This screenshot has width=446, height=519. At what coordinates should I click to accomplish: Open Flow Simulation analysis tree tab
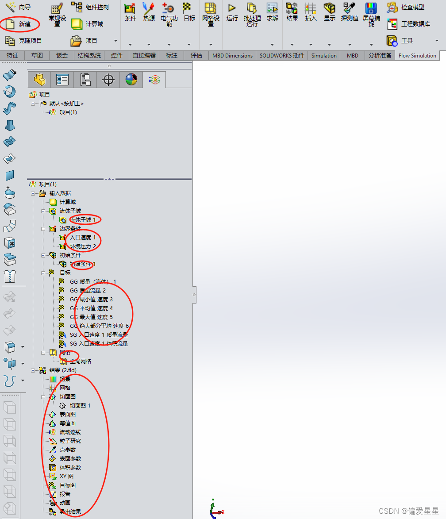tap(154, 80)
